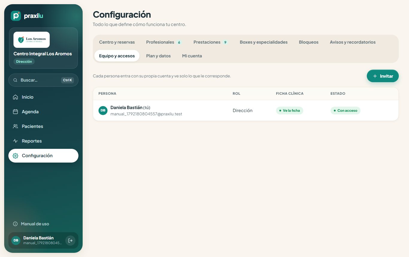The width and height of the screenshot is (409, 257).
Task: Open Manual de uso info icon
Action: [x=15, y=224]
